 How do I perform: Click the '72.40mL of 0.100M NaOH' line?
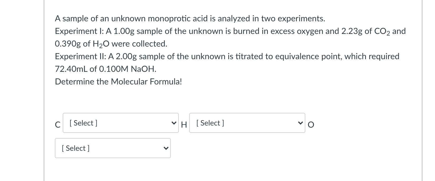(x=105, y=69)
